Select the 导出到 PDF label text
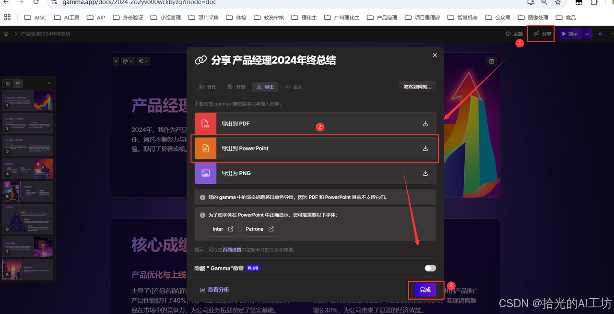614x314 pixels. 236,123
